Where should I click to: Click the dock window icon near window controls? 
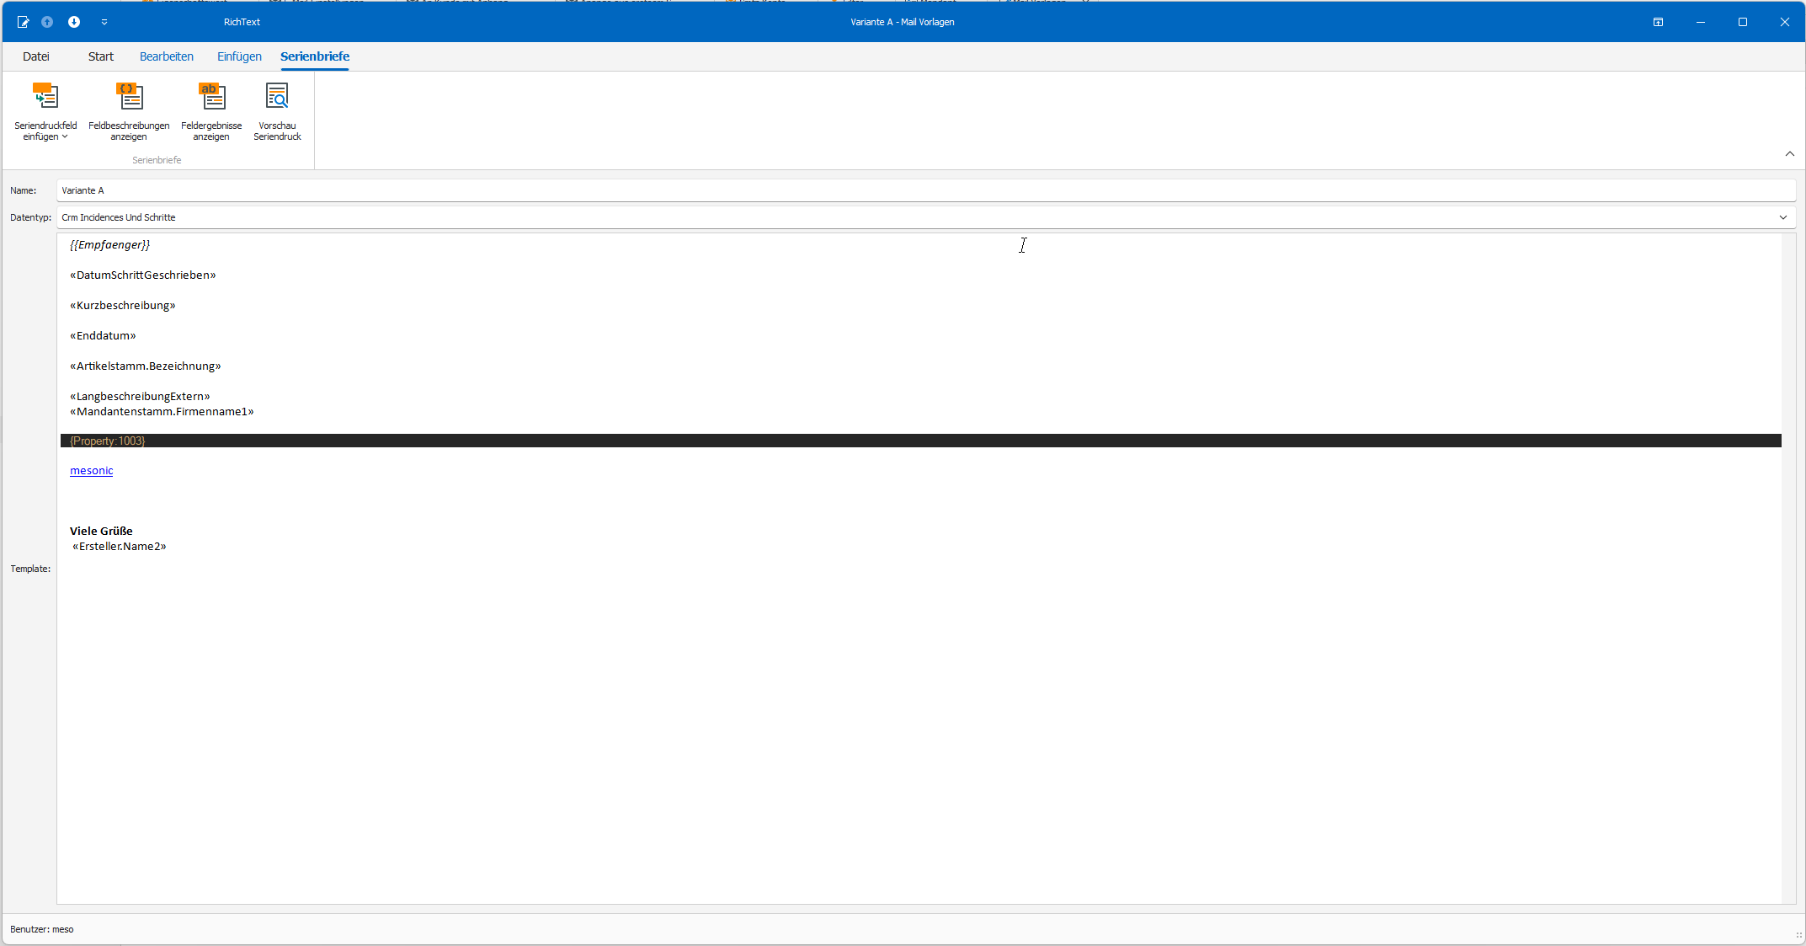click(x=1658, y=22)
